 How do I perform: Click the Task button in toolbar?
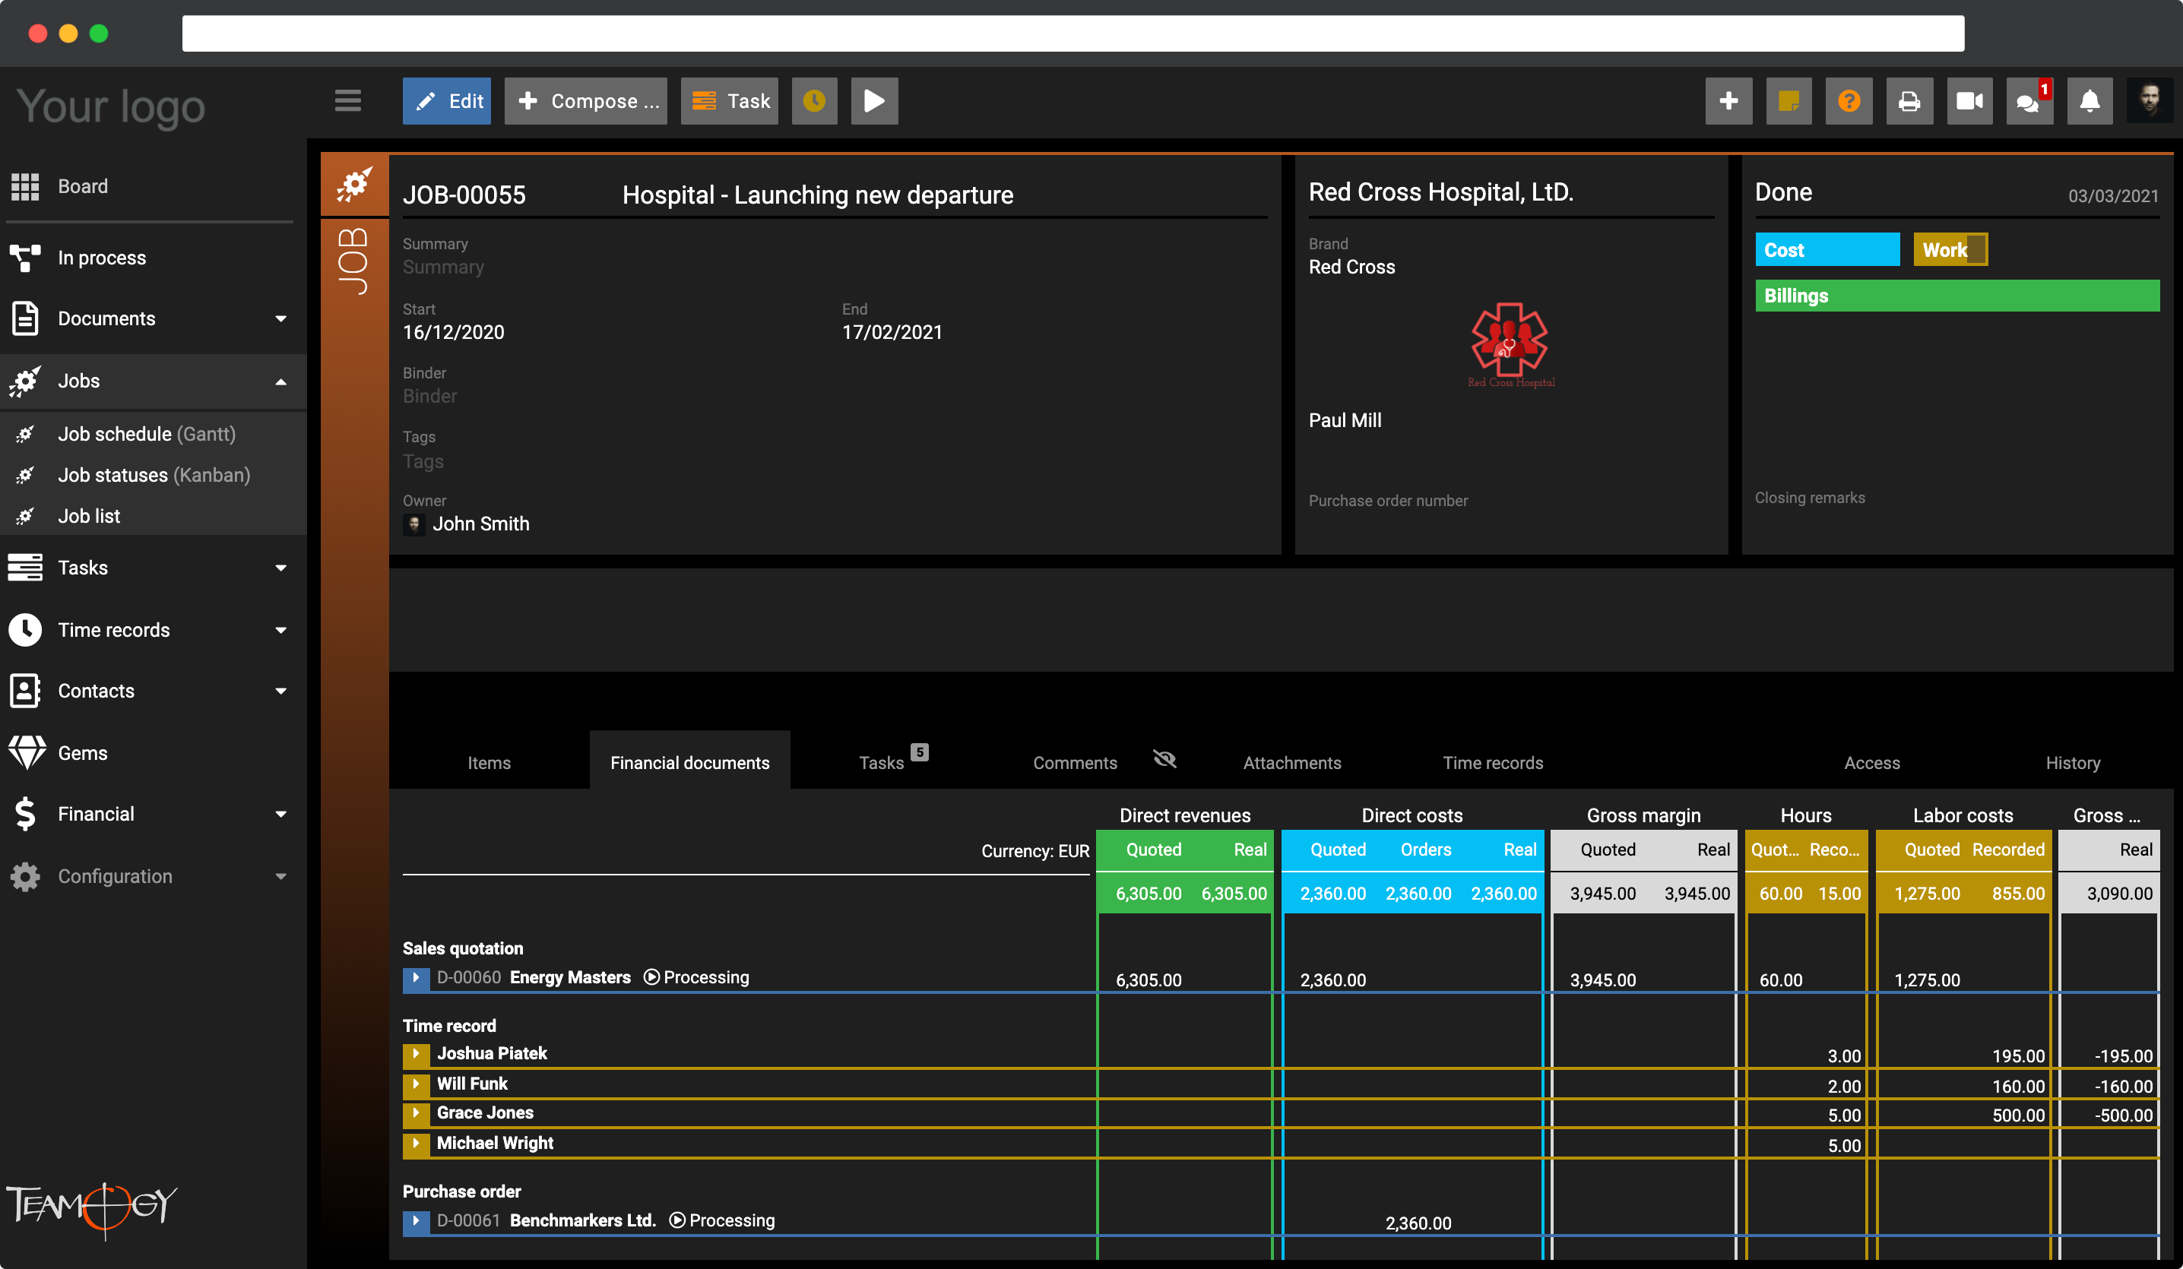(730, 101)
